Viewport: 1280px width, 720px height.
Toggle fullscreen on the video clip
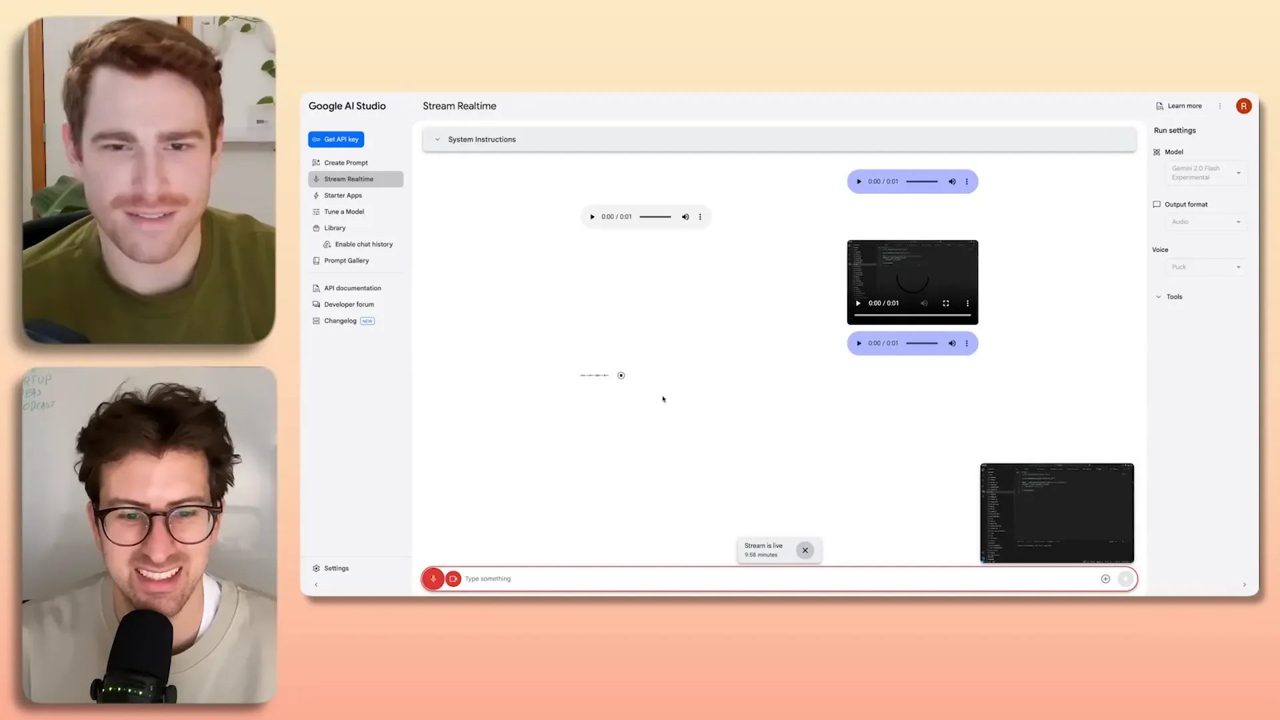pyautogui.click(x=945, y=303)
